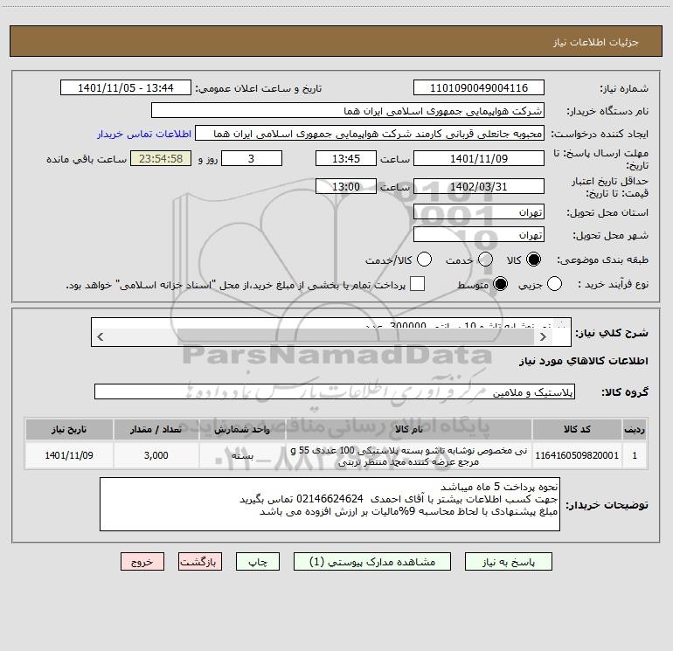Screen dimensions: 673x651
Task: Select the کالا/خدمت radio button
Action: click(x=425, y=260)
